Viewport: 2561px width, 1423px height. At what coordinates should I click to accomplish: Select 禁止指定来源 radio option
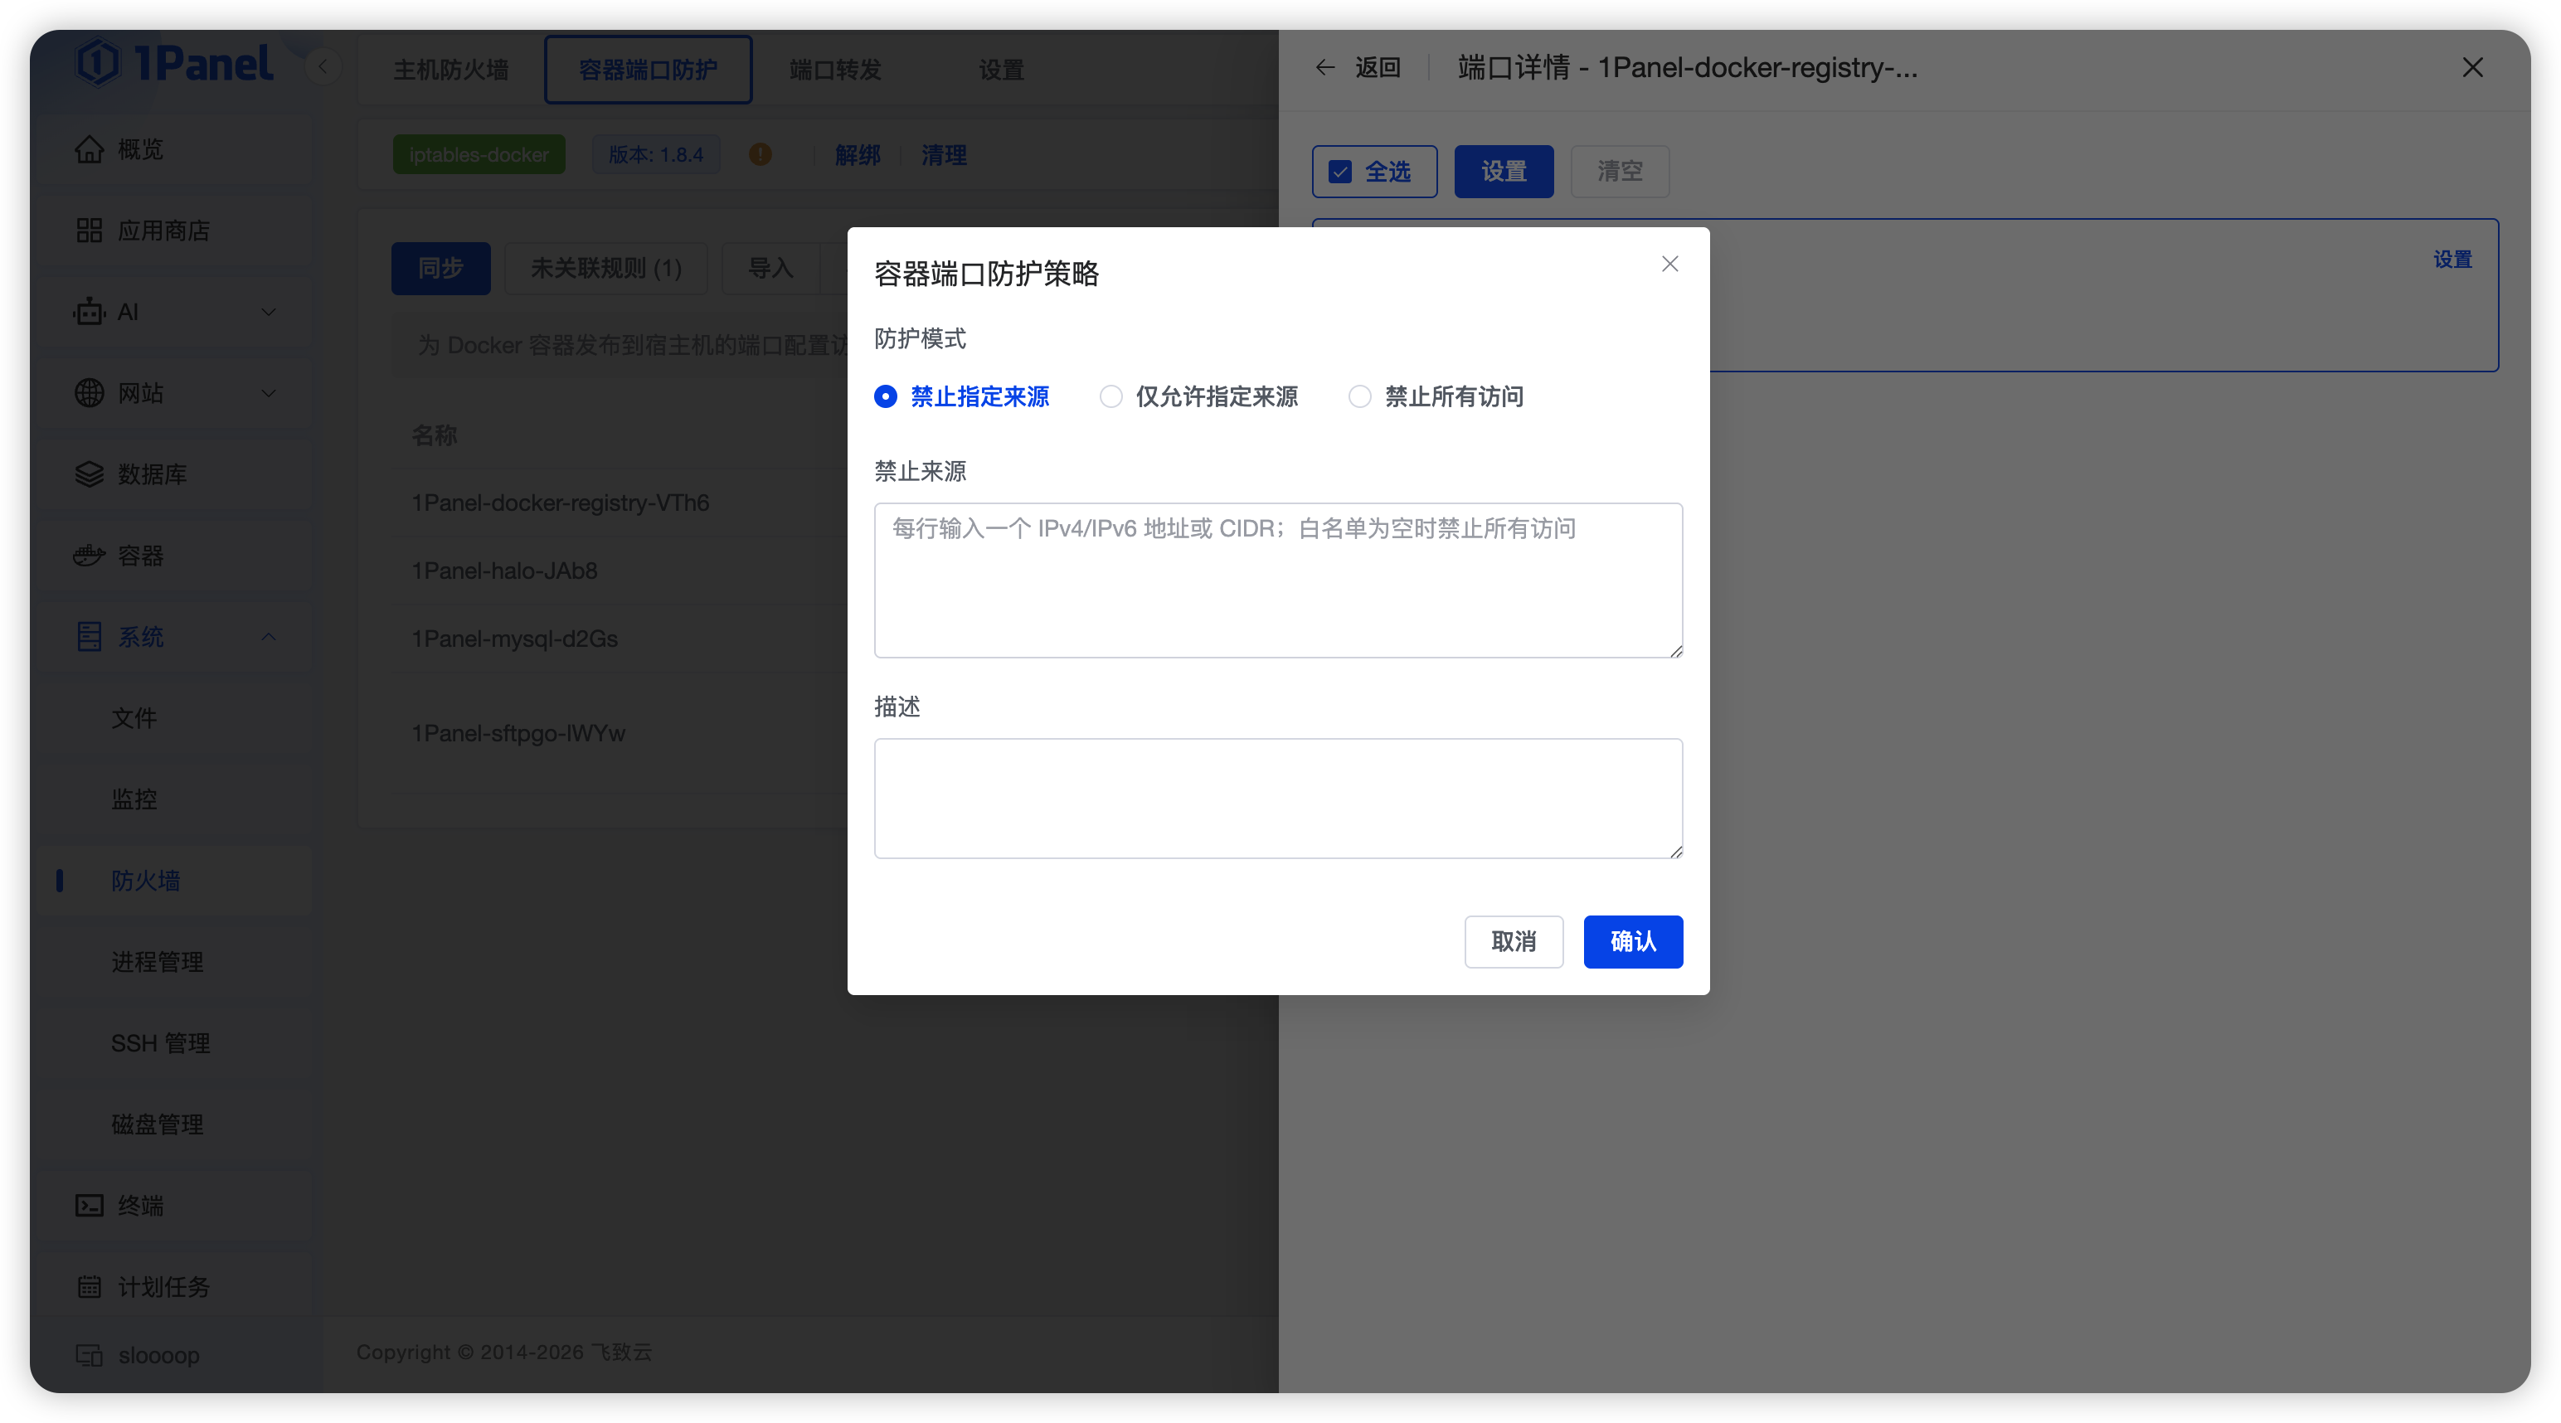coord(961,396)
